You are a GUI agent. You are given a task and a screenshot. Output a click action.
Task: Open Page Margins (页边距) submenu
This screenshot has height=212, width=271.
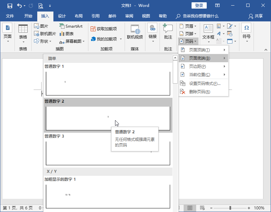click(x=203, y=66)
